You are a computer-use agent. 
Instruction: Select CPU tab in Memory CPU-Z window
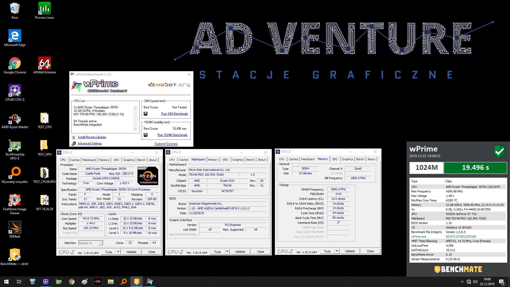(282, 159)
